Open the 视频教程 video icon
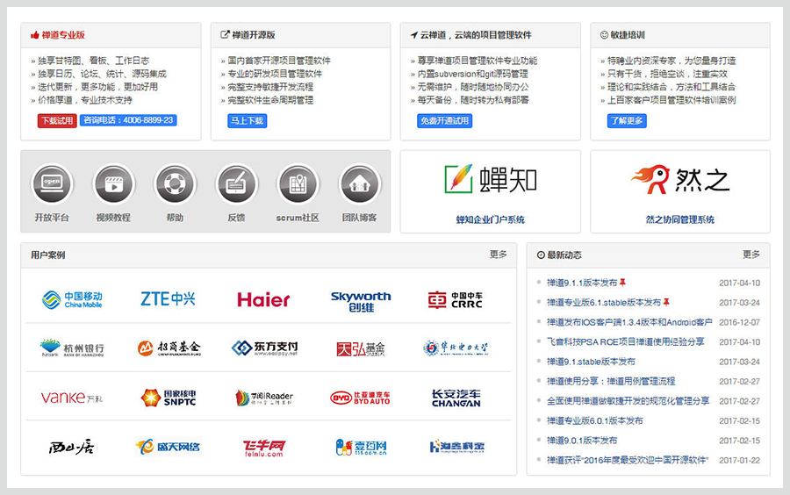The image size is (790, 495). (x=114, y=183)
